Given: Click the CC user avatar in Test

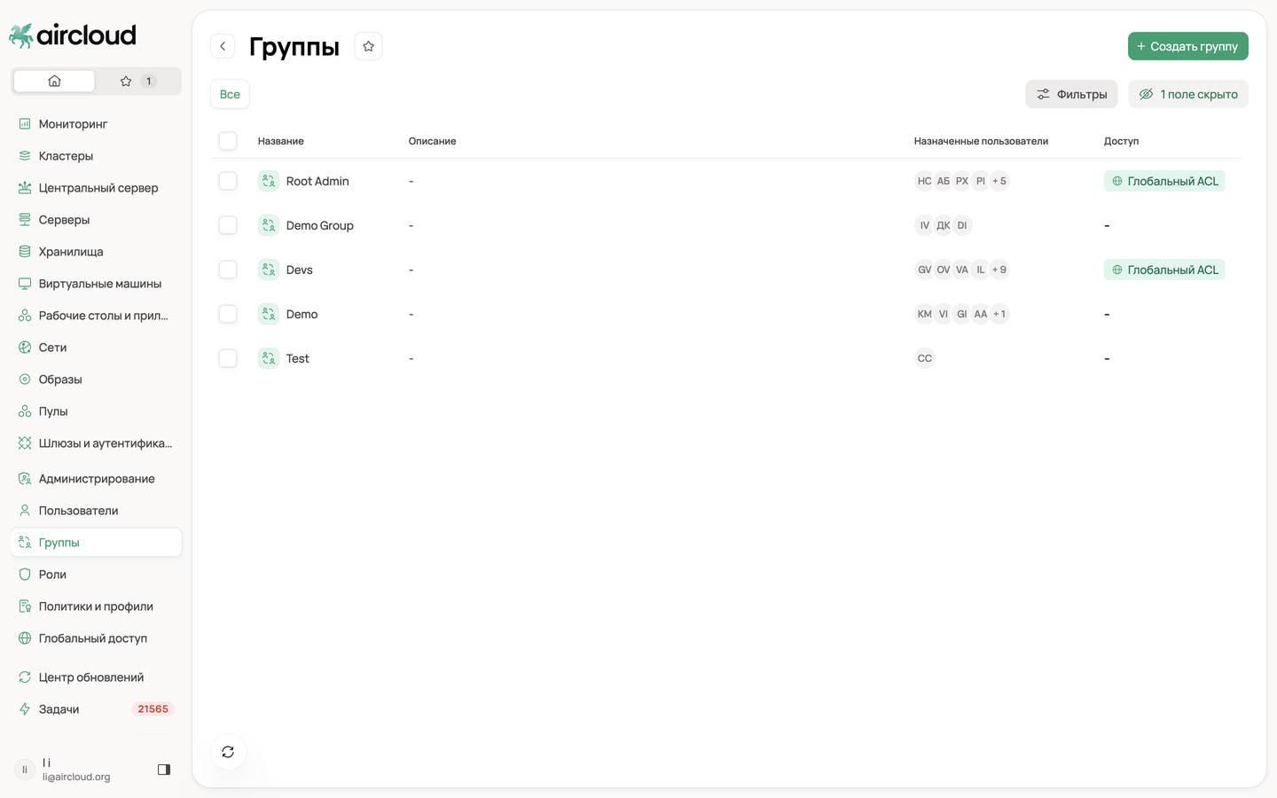Looking at the screenshot, I should [x=925, y=358].
